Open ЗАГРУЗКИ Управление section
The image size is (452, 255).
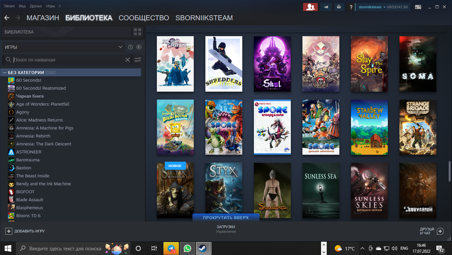(x=226, y=229)
